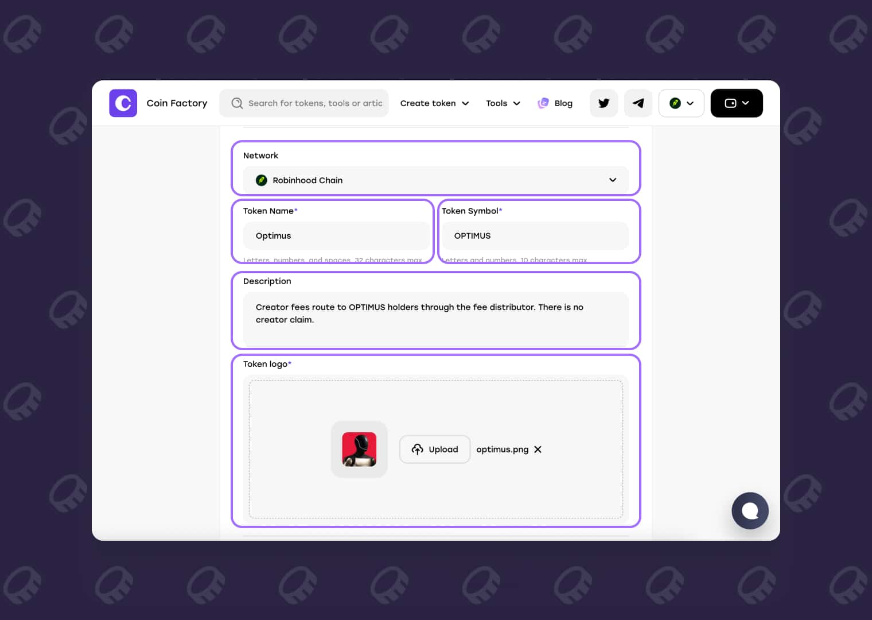Click the Upload button for token logo

point(435,449)
